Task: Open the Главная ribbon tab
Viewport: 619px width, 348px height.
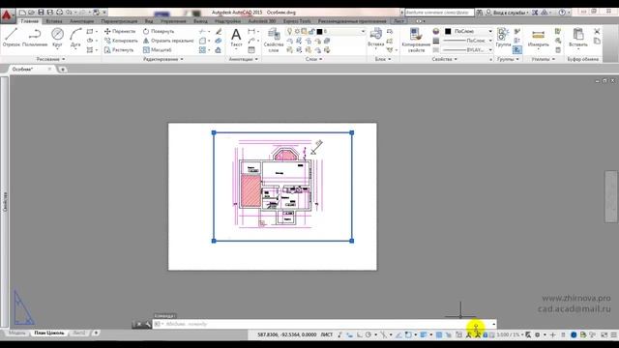Action: pos(30,21)
